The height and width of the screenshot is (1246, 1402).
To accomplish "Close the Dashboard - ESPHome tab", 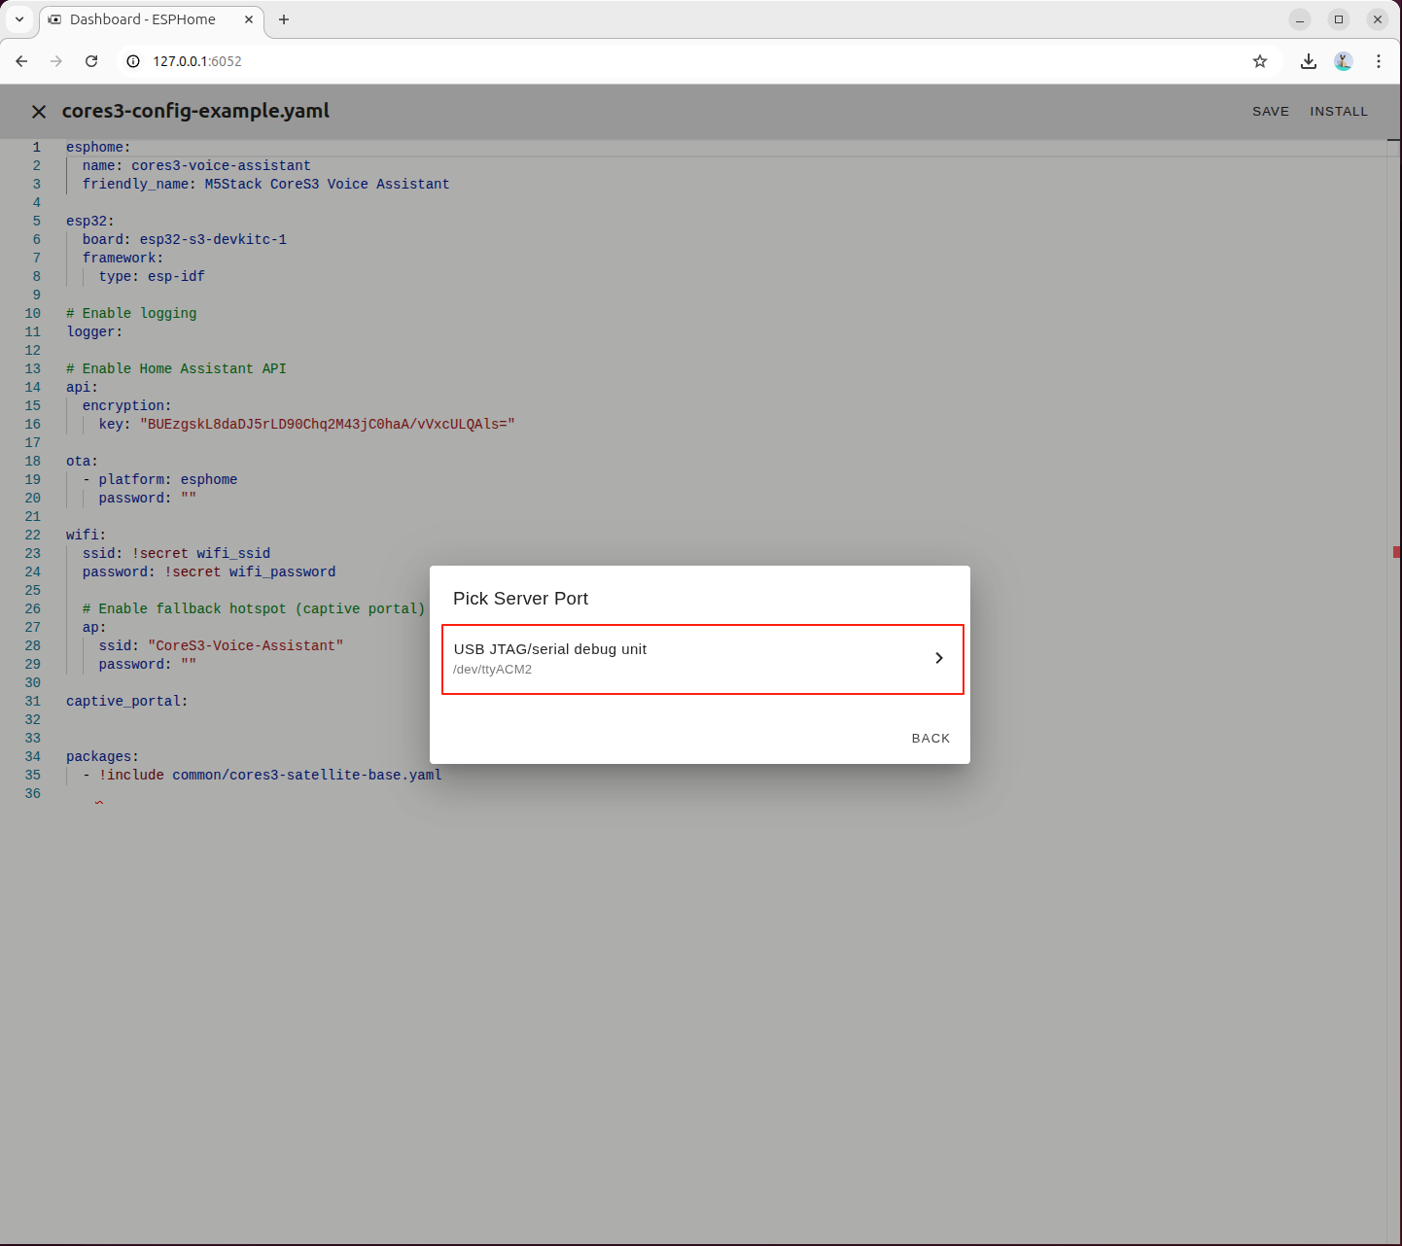I will click(x=249, y=19).
